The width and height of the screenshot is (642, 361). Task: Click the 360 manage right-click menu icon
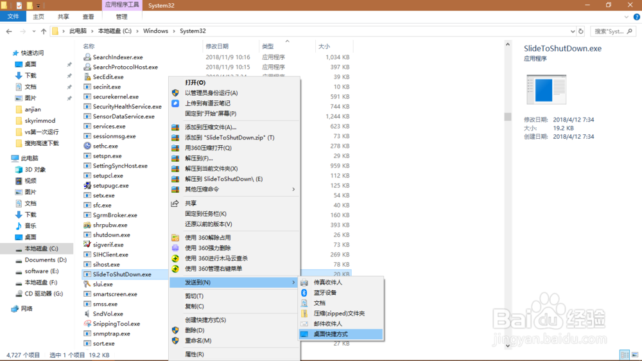coord(175,269)
